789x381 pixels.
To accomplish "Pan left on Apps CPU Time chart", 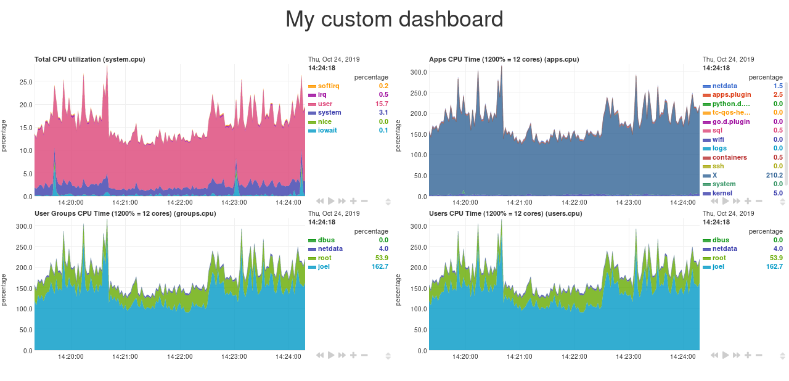I will pos(714,201).
